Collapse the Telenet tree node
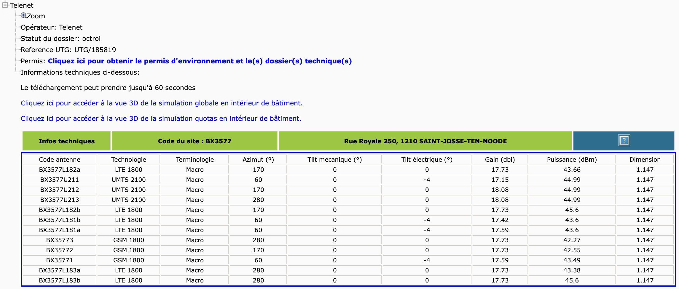This screenshot has width=679, height=289. [5, 5]
